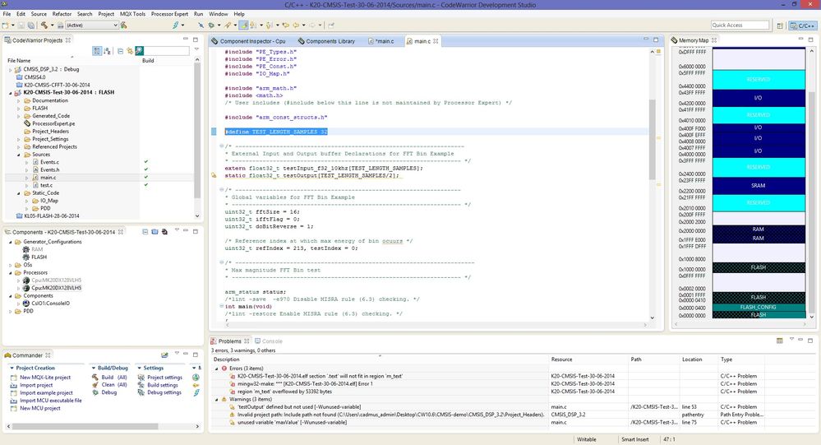This screenshot has height=445, width=821.
Task: Click the Debug bug toolbar icon
Action: [211, 25]
